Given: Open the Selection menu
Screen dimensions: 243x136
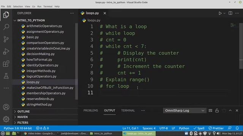Looking at the screenshot, I should (x=18, y=6).
